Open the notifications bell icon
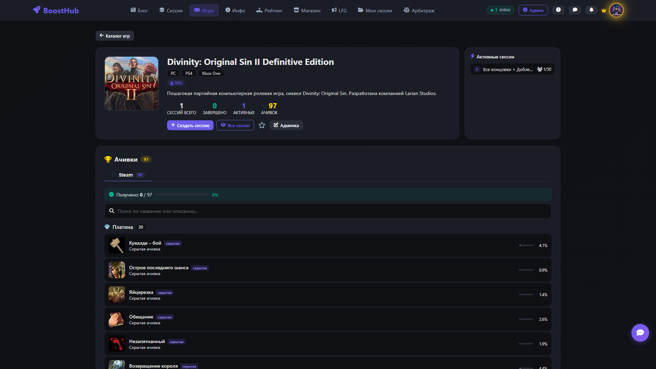The width and height of the screenshot is (656, 369). 591,10
